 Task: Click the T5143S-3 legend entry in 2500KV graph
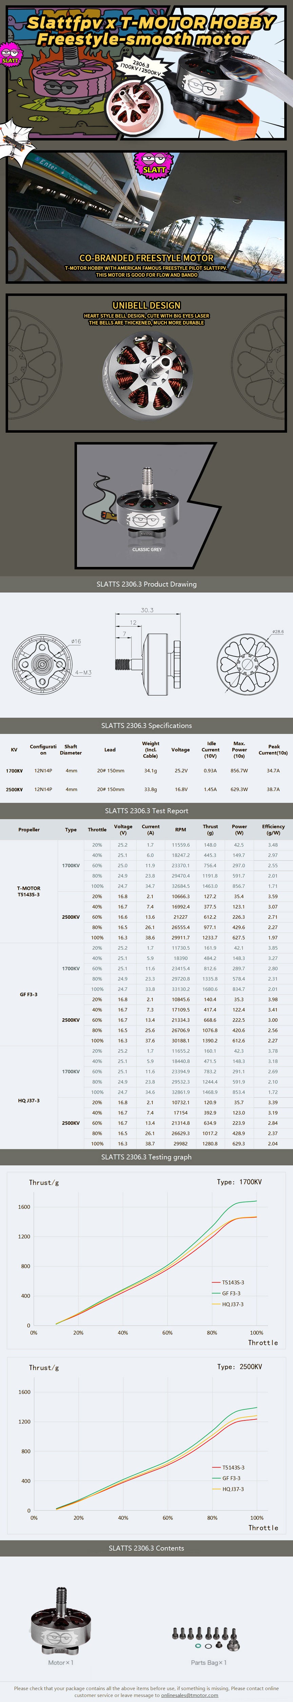click(x=233, y=1467)
